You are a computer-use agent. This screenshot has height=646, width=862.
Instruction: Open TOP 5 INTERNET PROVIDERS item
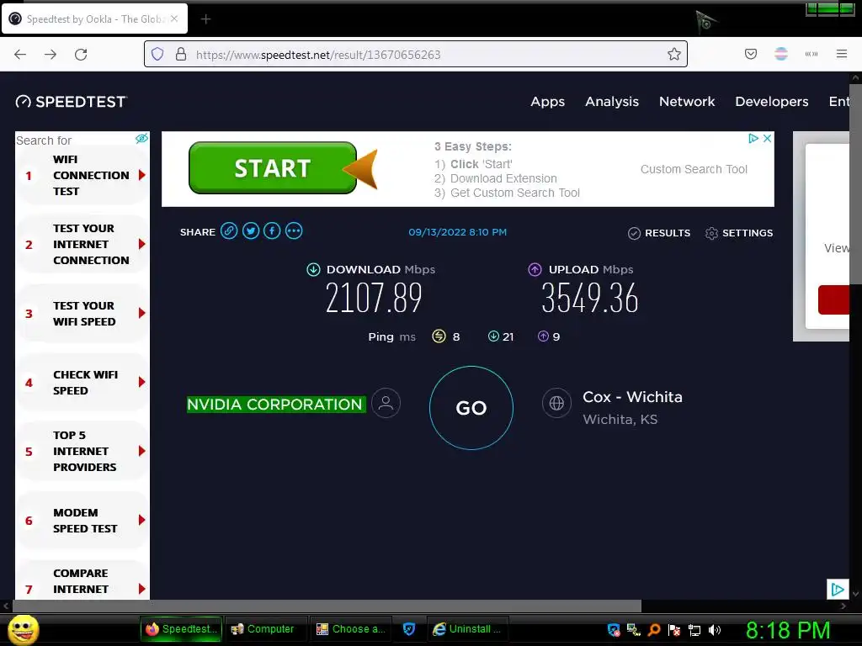[82, 451]
